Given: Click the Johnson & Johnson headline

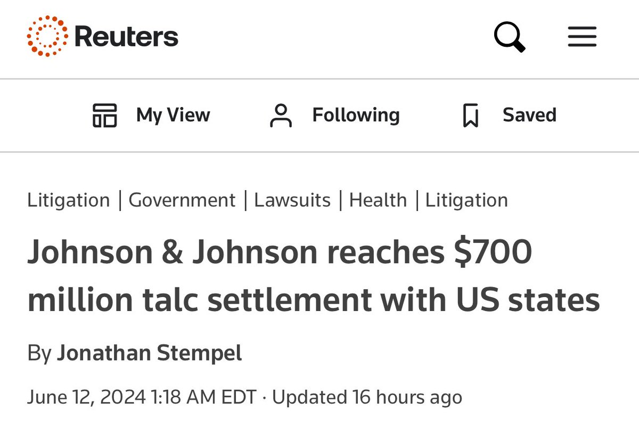Looking at the screenshot, I should tap(313, 276).
